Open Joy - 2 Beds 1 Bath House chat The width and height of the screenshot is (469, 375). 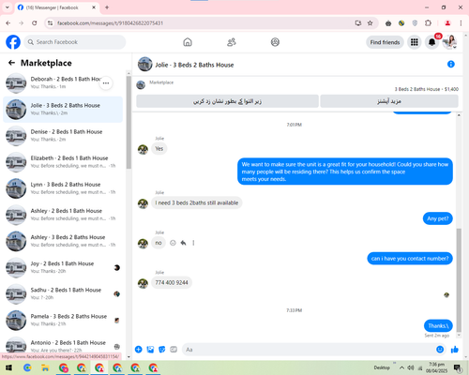click(x=63, y=267)
